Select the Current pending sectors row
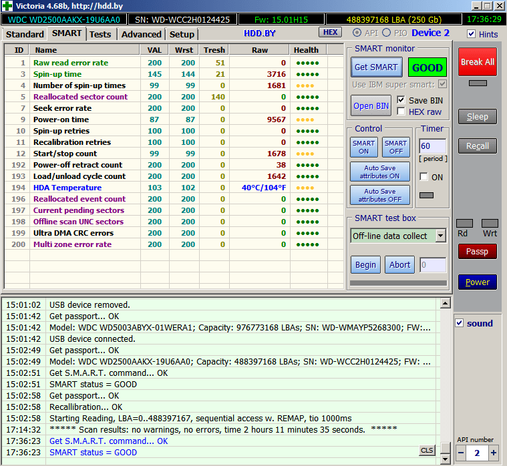 174,210
